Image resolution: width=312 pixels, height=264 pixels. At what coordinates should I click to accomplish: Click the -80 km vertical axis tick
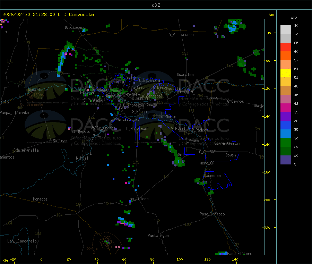[x=268, y=33]
